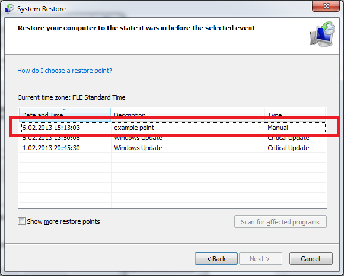Select the 5.02.2013 Windows Update restore point

[173, 138]
